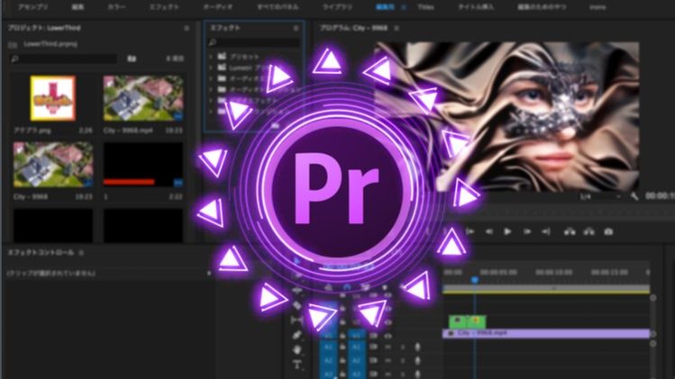Select the Hand tool
675x379 pixels.
297,349
